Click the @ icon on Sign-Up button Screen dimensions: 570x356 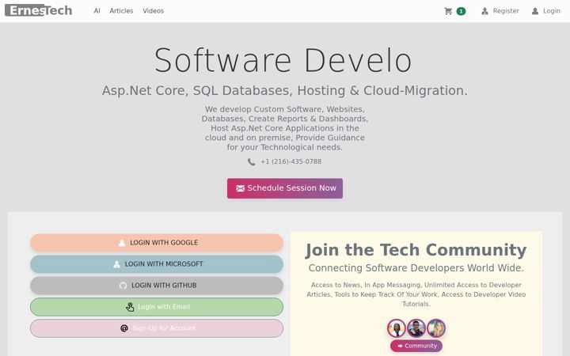124,328
